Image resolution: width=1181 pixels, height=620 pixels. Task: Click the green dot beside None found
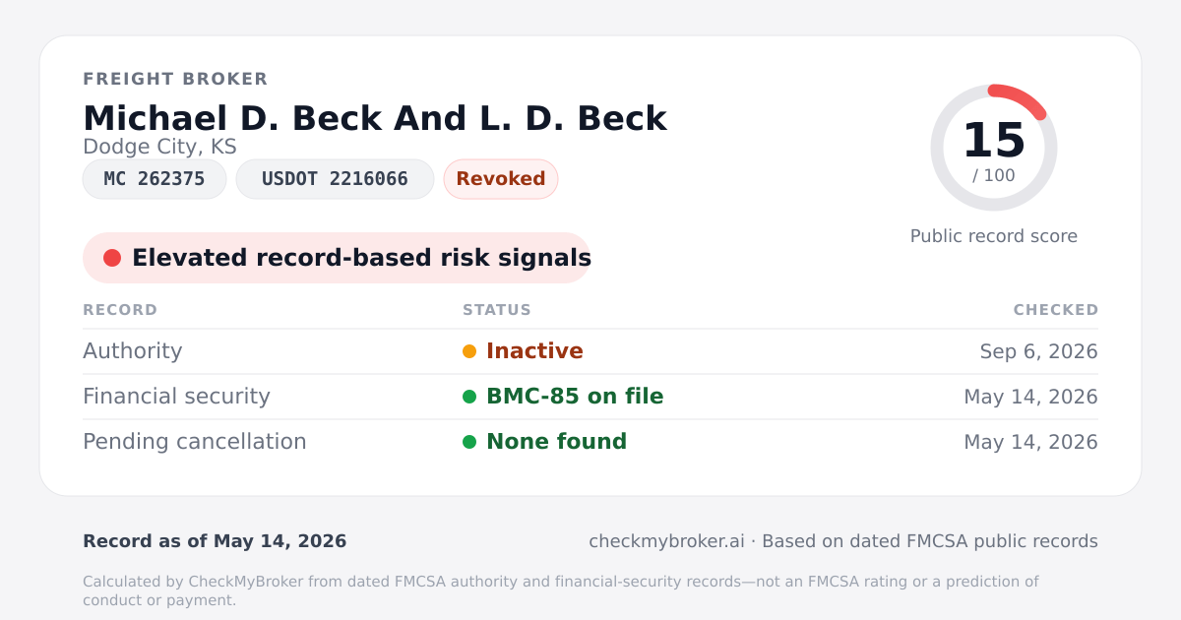[x=469, y=442]
